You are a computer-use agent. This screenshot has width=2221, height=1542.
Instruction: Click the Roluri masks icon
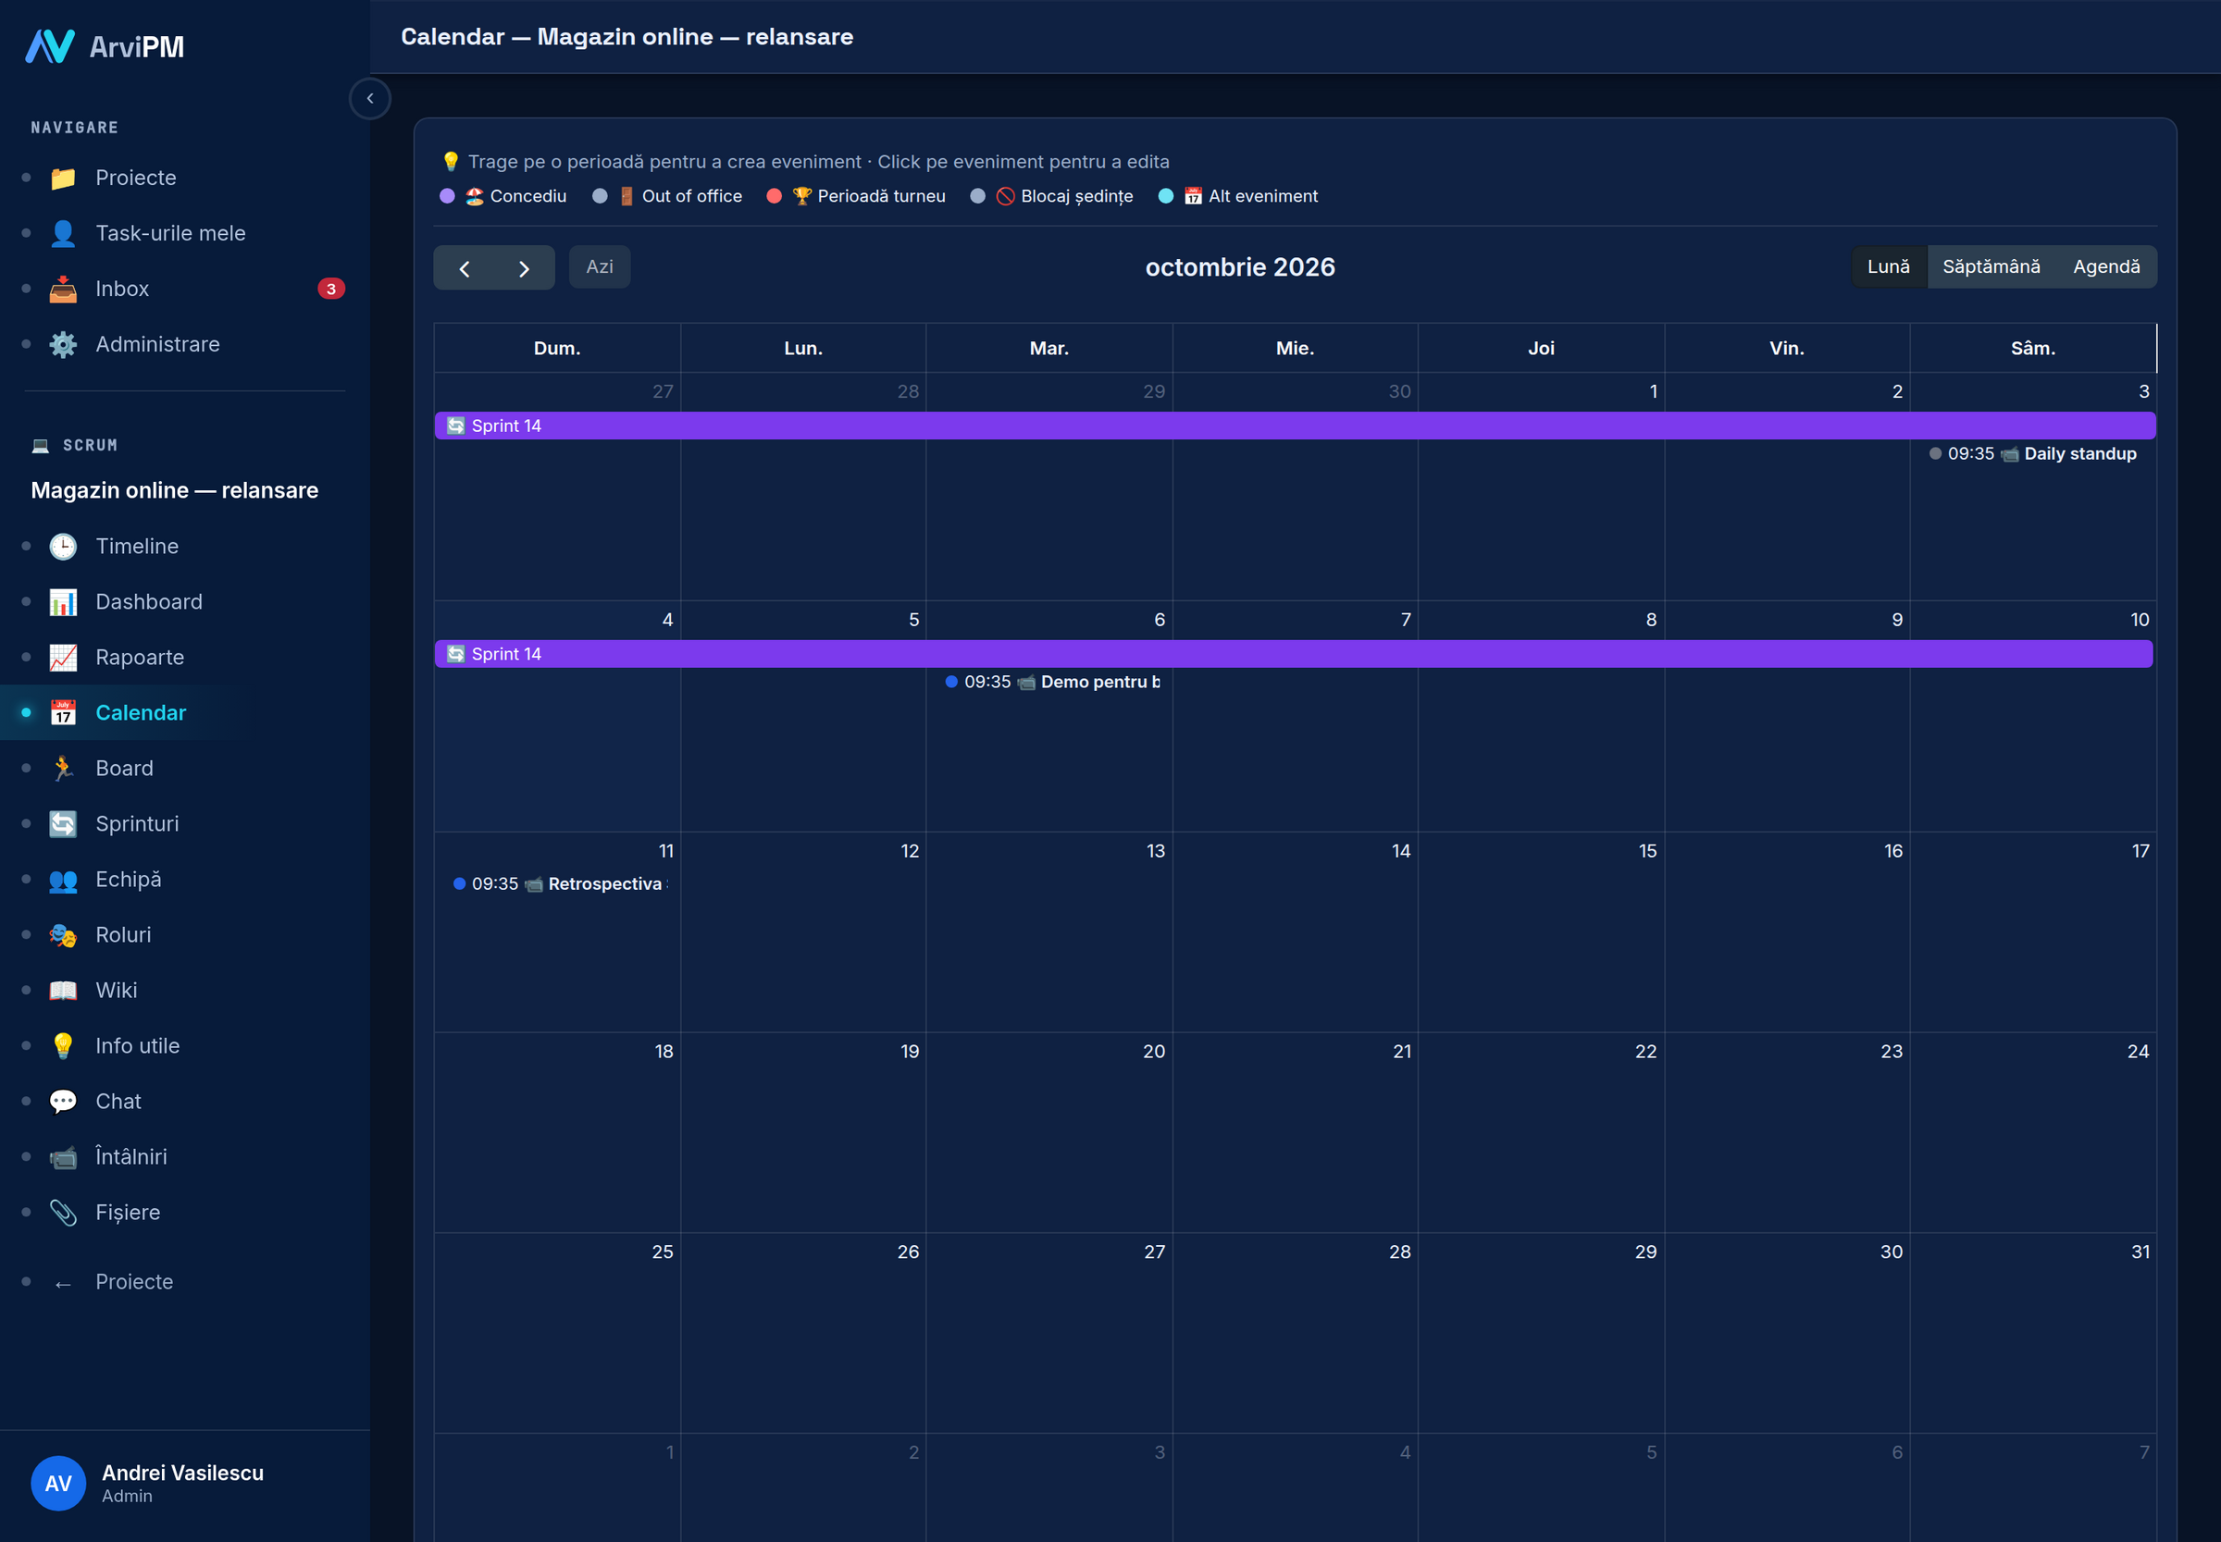coord(63,935)
